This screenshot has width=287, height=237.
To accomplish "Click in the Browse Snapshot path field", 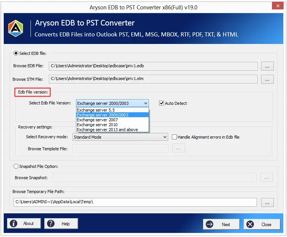I will coord(154,178).
